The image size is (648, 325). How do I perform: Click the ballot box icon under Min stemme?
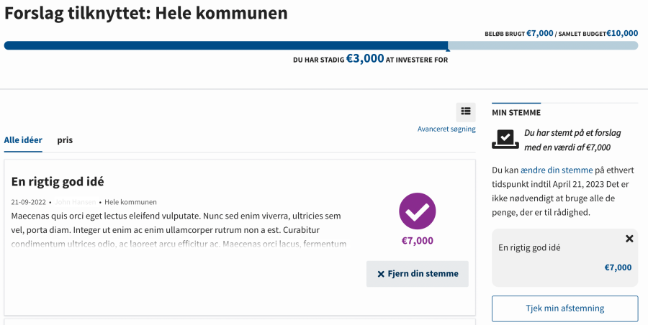click(505, 139)
